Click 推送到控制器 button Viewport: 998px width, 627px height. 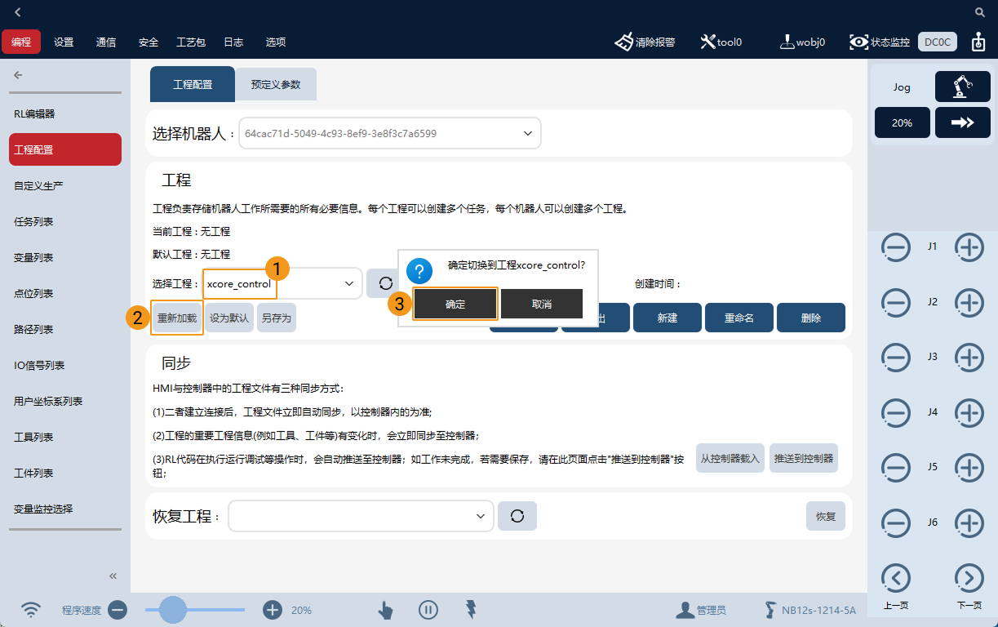(x=804, y=458)
